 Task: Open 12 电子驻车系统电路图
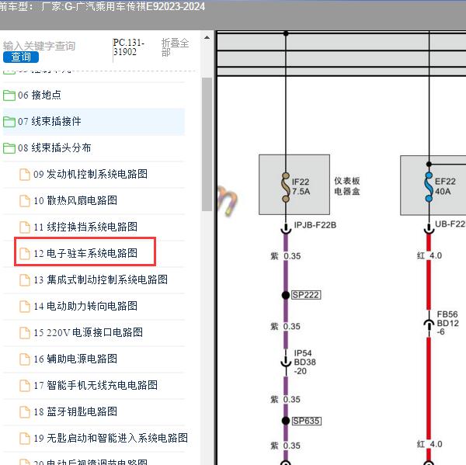pos(85,253)
